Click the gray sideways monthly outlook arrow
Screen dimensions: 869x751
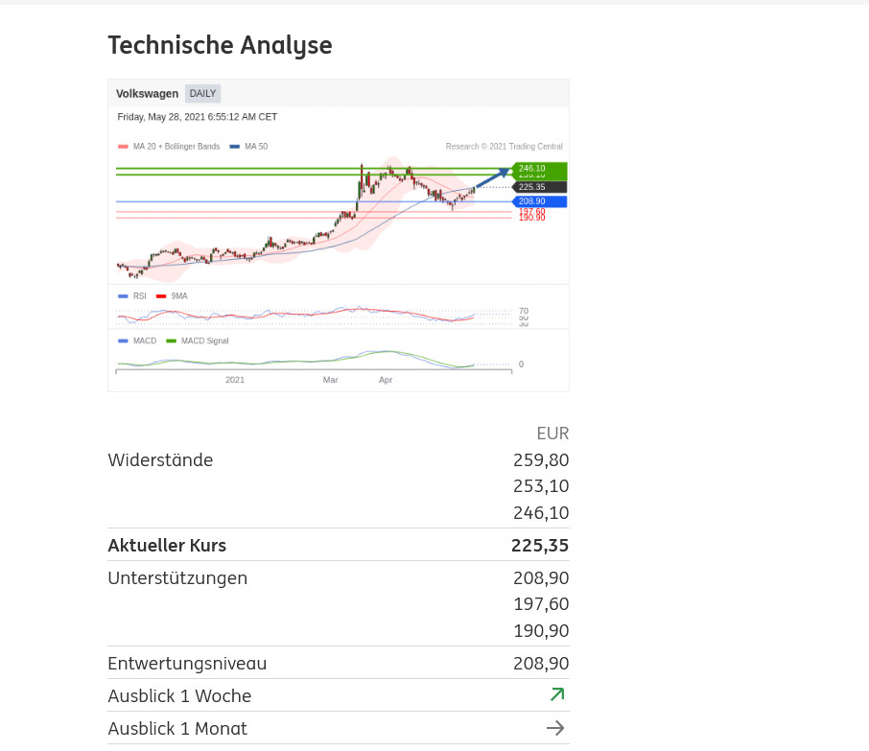[x=555, y=728]
